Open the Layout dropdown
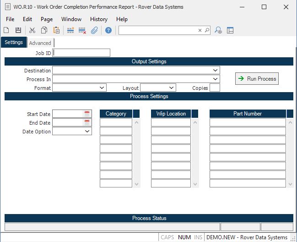 (171, 88)
